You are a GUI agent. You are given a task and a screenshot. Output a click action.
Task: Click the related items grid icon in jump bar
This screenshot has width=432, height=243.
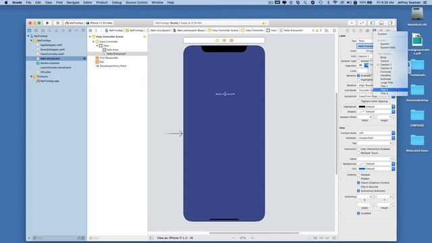[90, 30]
